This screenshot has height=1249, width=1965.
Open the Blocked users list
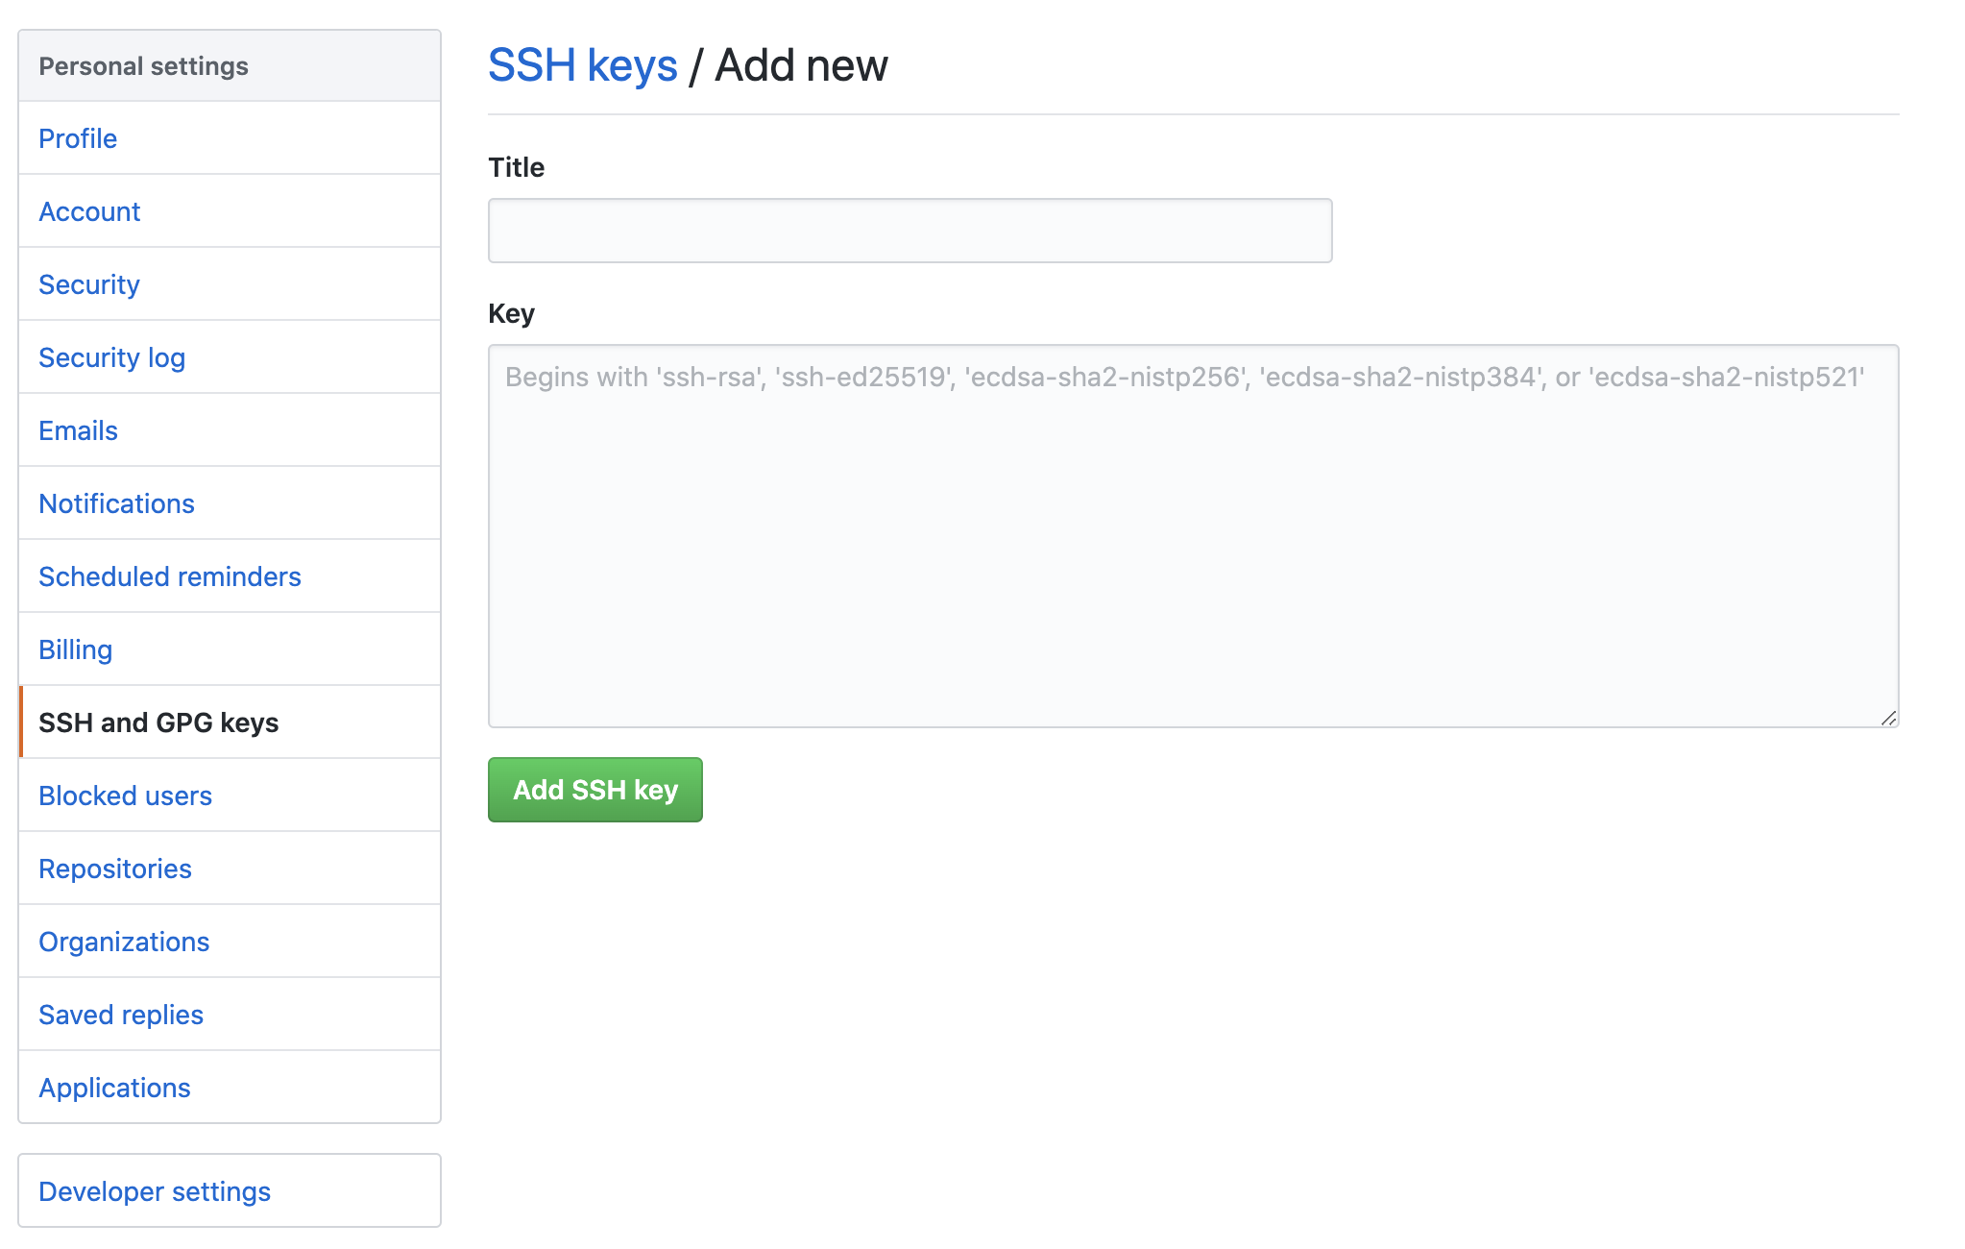click(125, 796)
